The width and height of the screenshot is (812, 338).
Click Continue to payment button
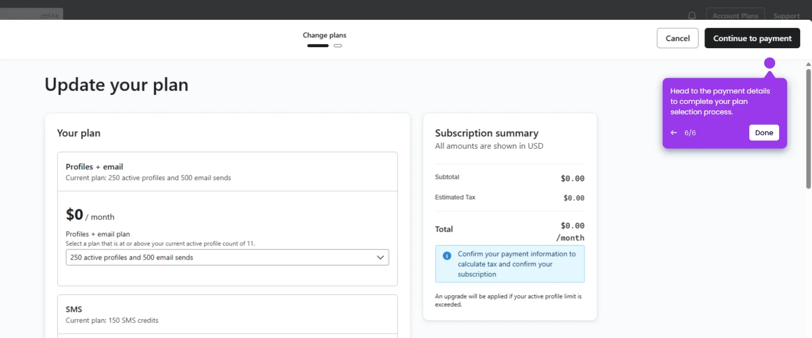(752, 38)
